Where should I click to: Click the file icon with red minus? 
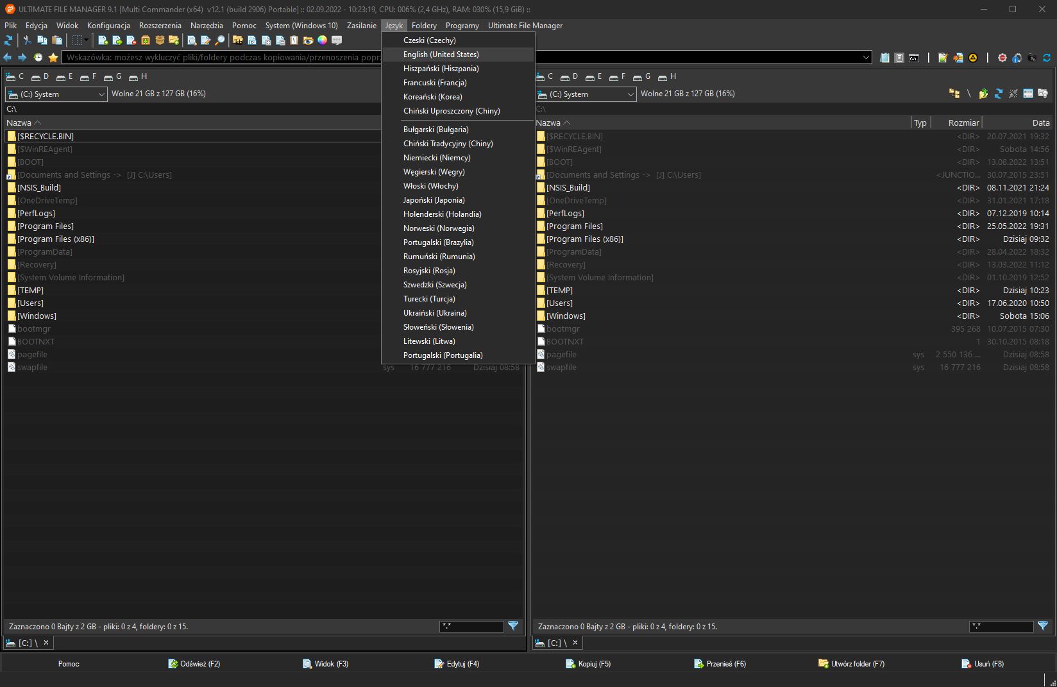[131, 40]
